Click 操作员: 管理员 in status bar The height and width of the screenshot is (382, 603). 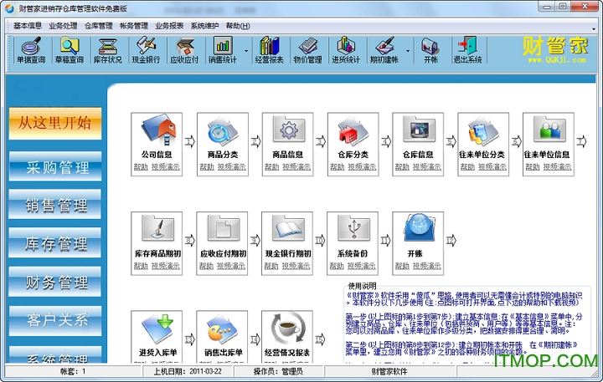[x=278, y=371]
